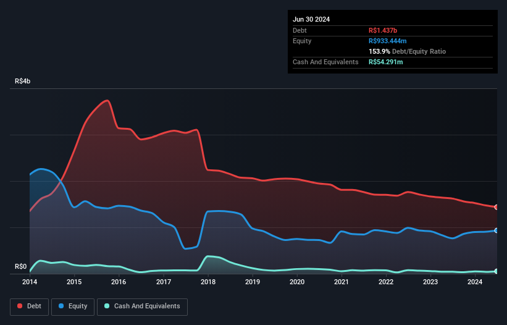
Task: Click the 153.9% Debt/Equity Ratio text
Action: (x=407, y=51)
